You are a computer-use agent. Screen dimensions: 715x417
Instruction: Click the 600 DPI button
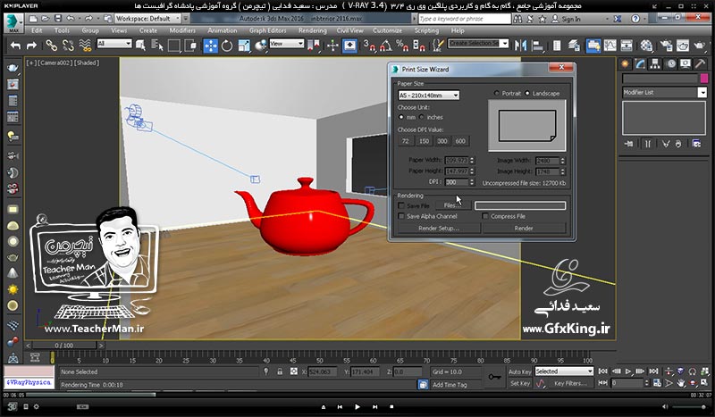[460, 141]
